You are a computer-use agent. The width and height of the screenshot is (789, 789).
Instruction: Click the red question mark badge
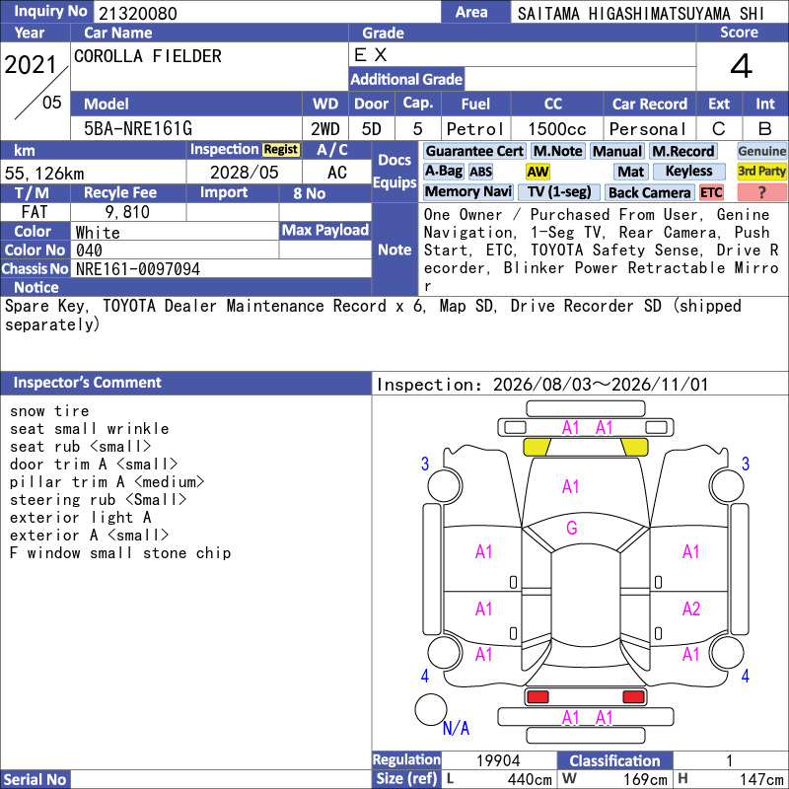click(761, 192)
